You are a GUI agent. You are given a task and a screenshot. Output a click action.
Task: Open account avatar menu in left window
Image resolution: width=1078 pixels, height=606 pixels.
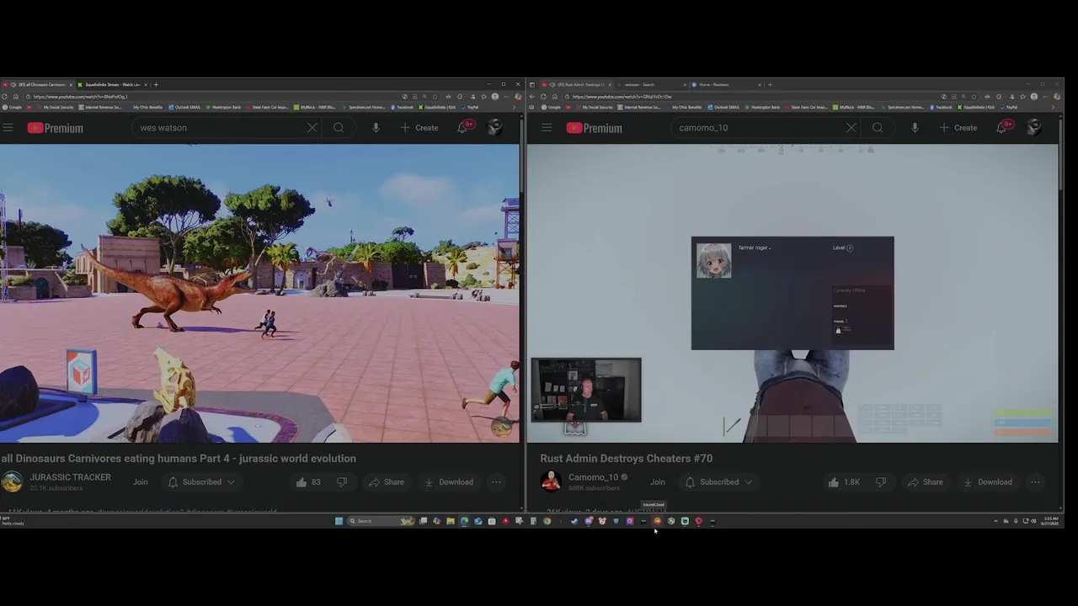495,127
